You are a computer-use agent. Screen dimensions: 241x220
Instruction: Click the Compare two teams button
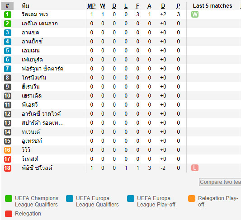[220, 182]
